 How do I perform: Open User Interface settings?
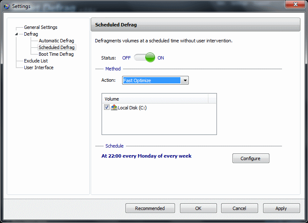click(39, 67)
